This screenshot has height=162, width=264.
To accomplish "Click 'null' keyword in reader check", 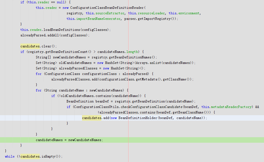I will coord(61,2).
